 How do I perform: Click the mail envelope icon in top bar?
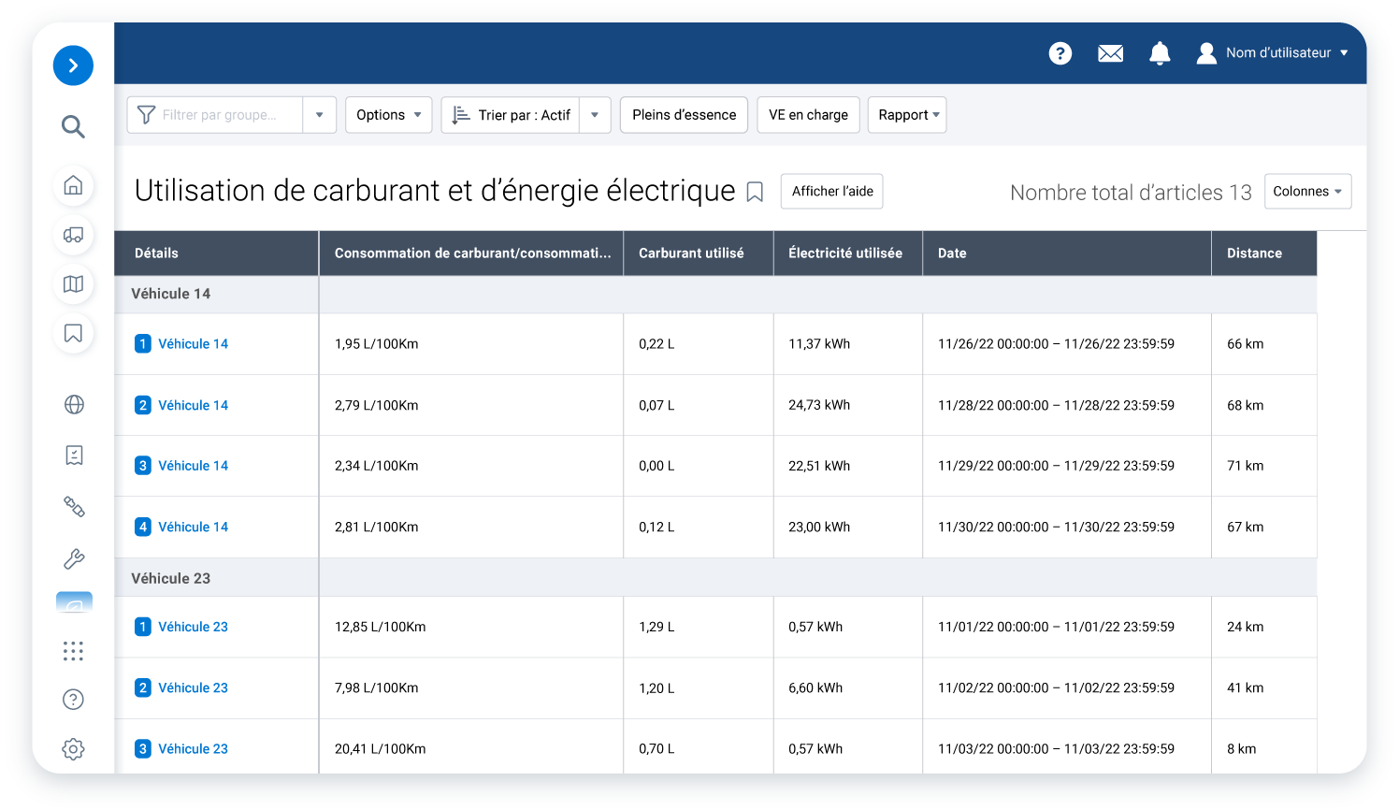1110,53
